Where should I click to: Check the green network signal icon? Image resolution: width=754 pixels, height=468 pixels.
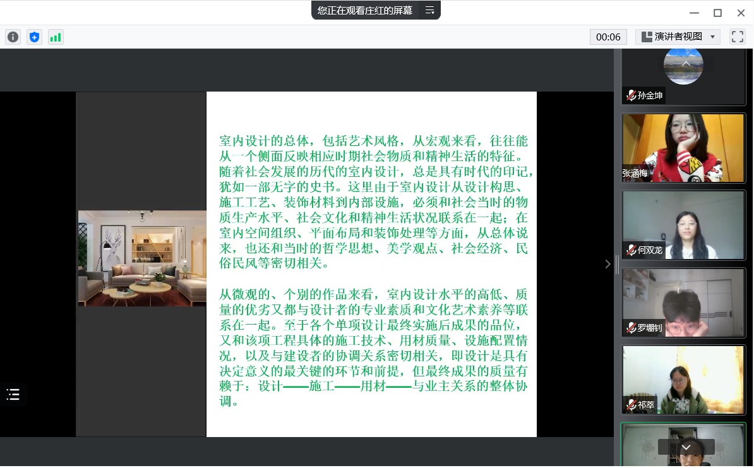(x=56, y=37)
